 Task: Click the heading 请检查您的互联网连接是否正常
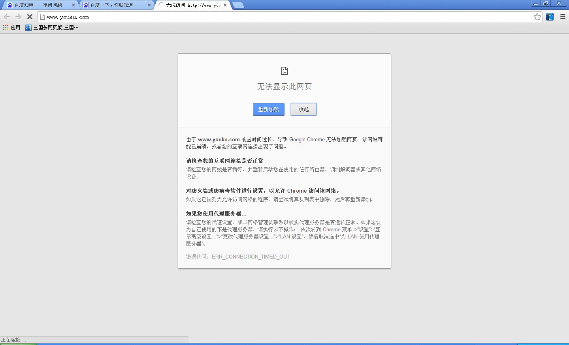point(225,161)
